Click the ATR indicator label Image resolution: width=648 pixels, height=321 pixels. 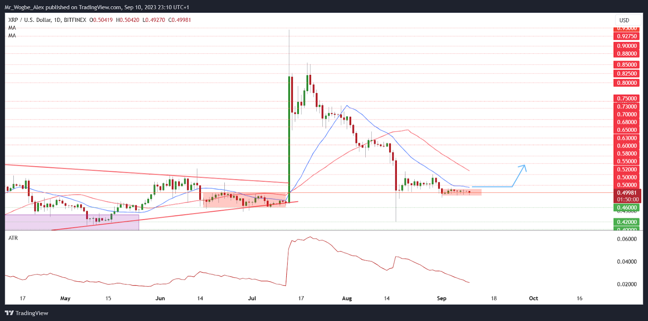pyautogui.click(x=13, y=238)
